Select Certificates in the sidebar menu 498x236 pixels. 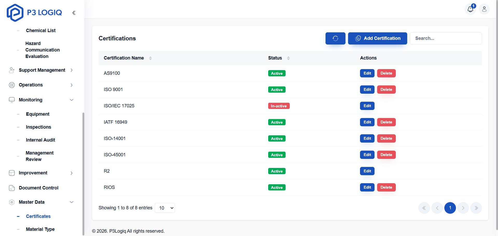(x=38, y=216)
